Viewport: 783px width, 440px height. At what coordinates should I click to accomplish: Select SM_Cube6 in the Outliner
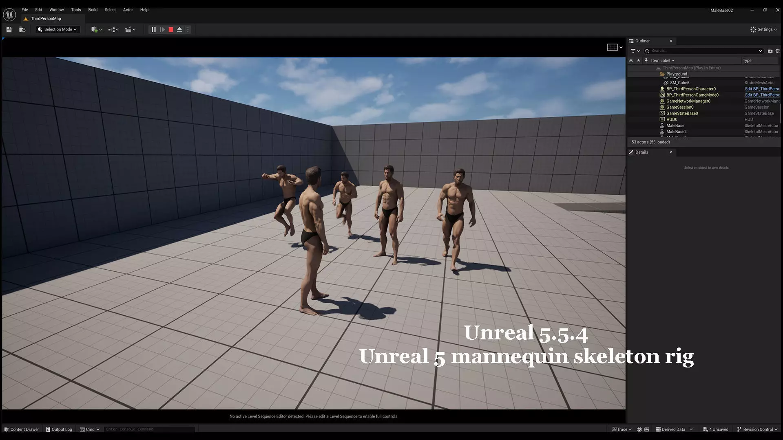pyautogui.click(x=703, y=83)
